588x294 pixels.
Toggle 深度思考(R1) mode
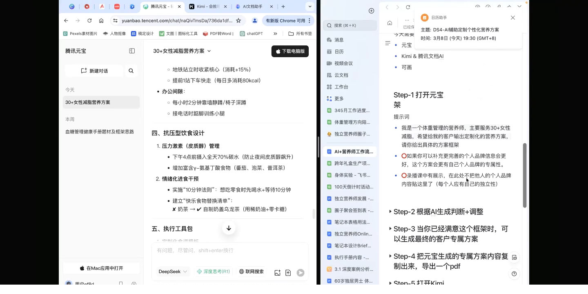pyautogui.click(x=213, y=272)
